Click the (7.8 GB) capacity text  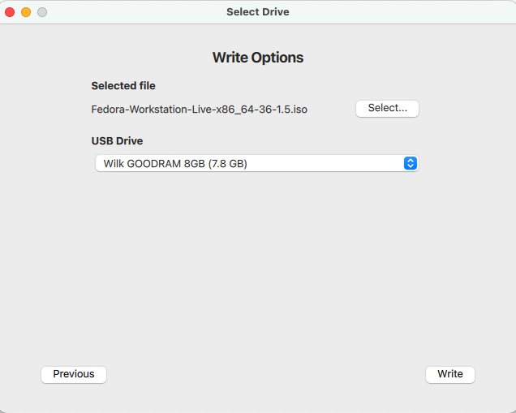tap(228, 164)
